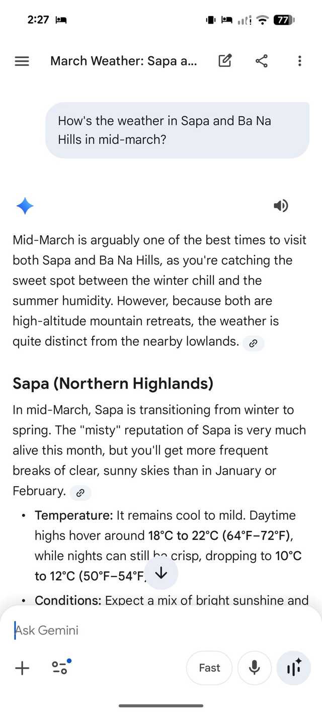Open source link after 'nearby lowlands'
This screenshot has height=715, width=322.
pyautogui.click(x=253, y=343)
